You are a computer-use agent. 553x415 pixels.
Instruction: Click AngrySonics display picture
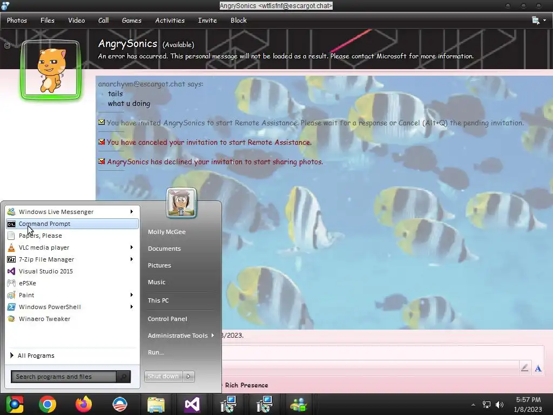pyautogui.click(x=51, y=70)
